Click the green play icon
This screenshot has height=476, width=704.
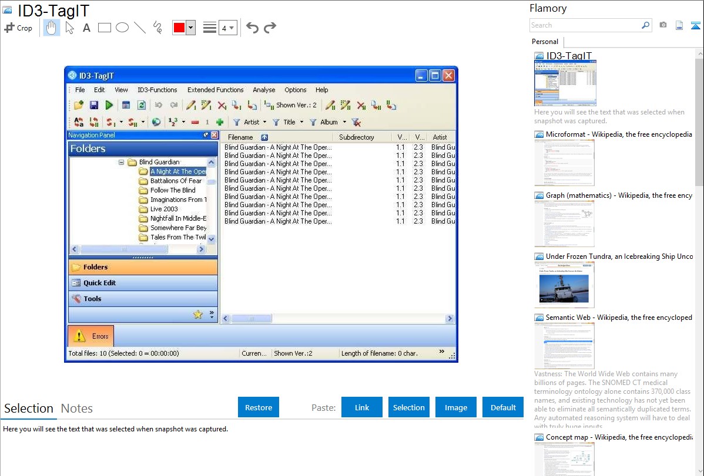point(109,106)
